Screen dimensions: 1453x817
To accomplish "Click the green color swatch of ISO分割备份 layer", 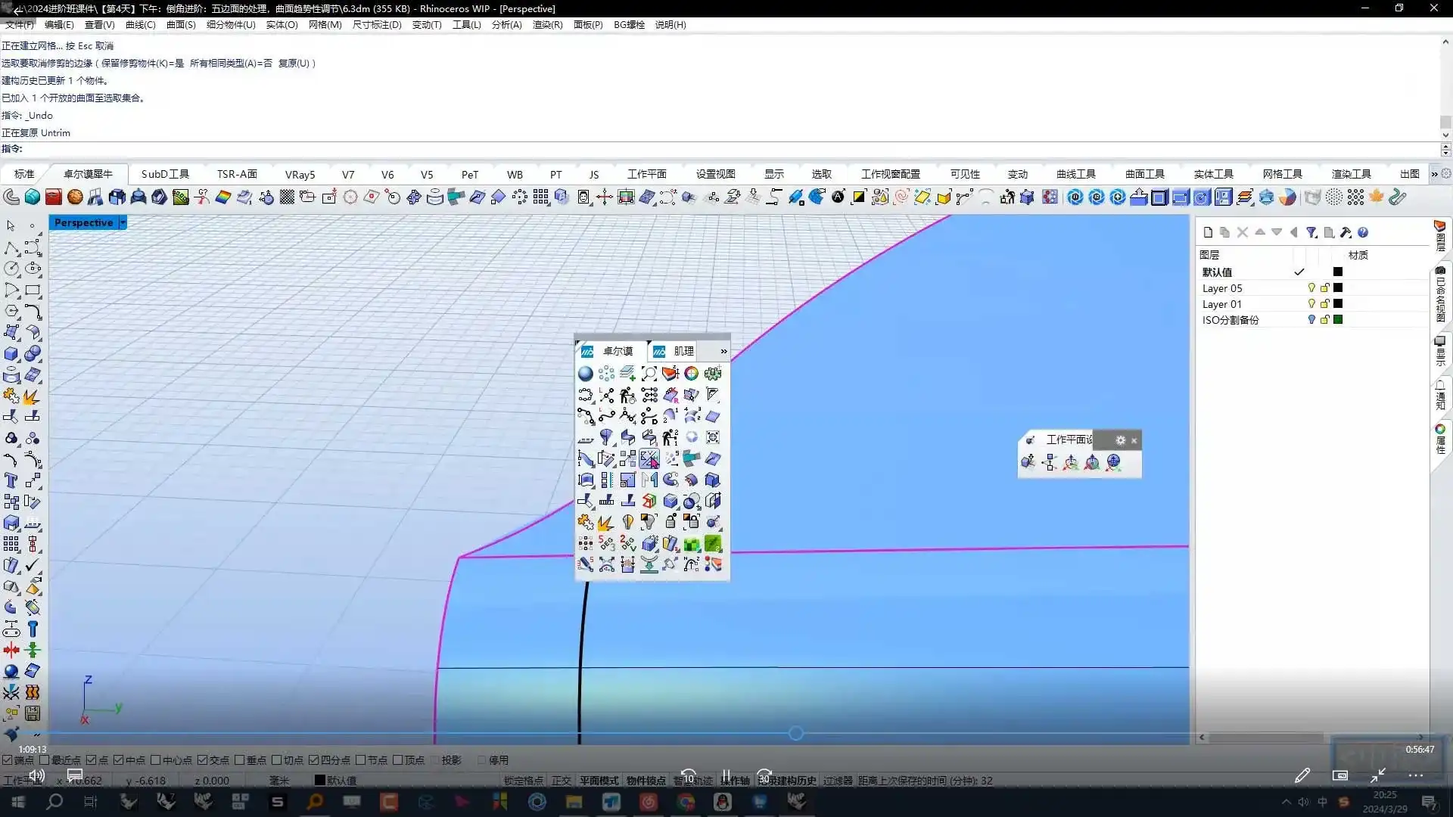I will [x=1338, y=320].
